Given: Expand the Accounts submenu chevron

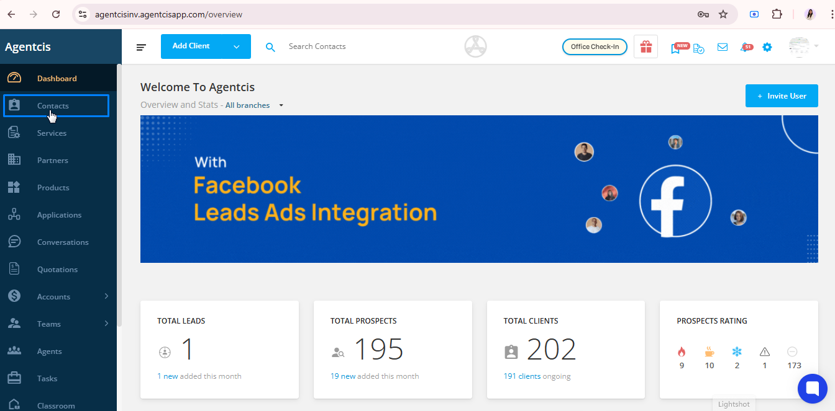Looking at the screenshot, I should [106, 296].
